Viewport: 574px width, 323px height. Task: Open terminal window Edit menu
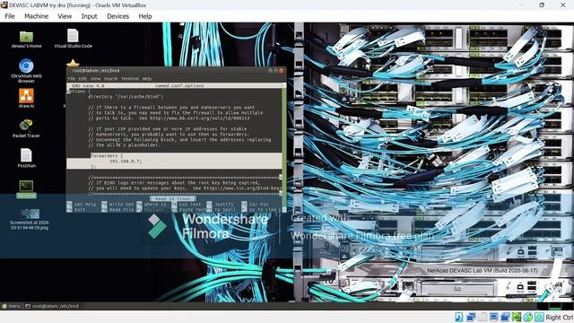click(83, 79)
